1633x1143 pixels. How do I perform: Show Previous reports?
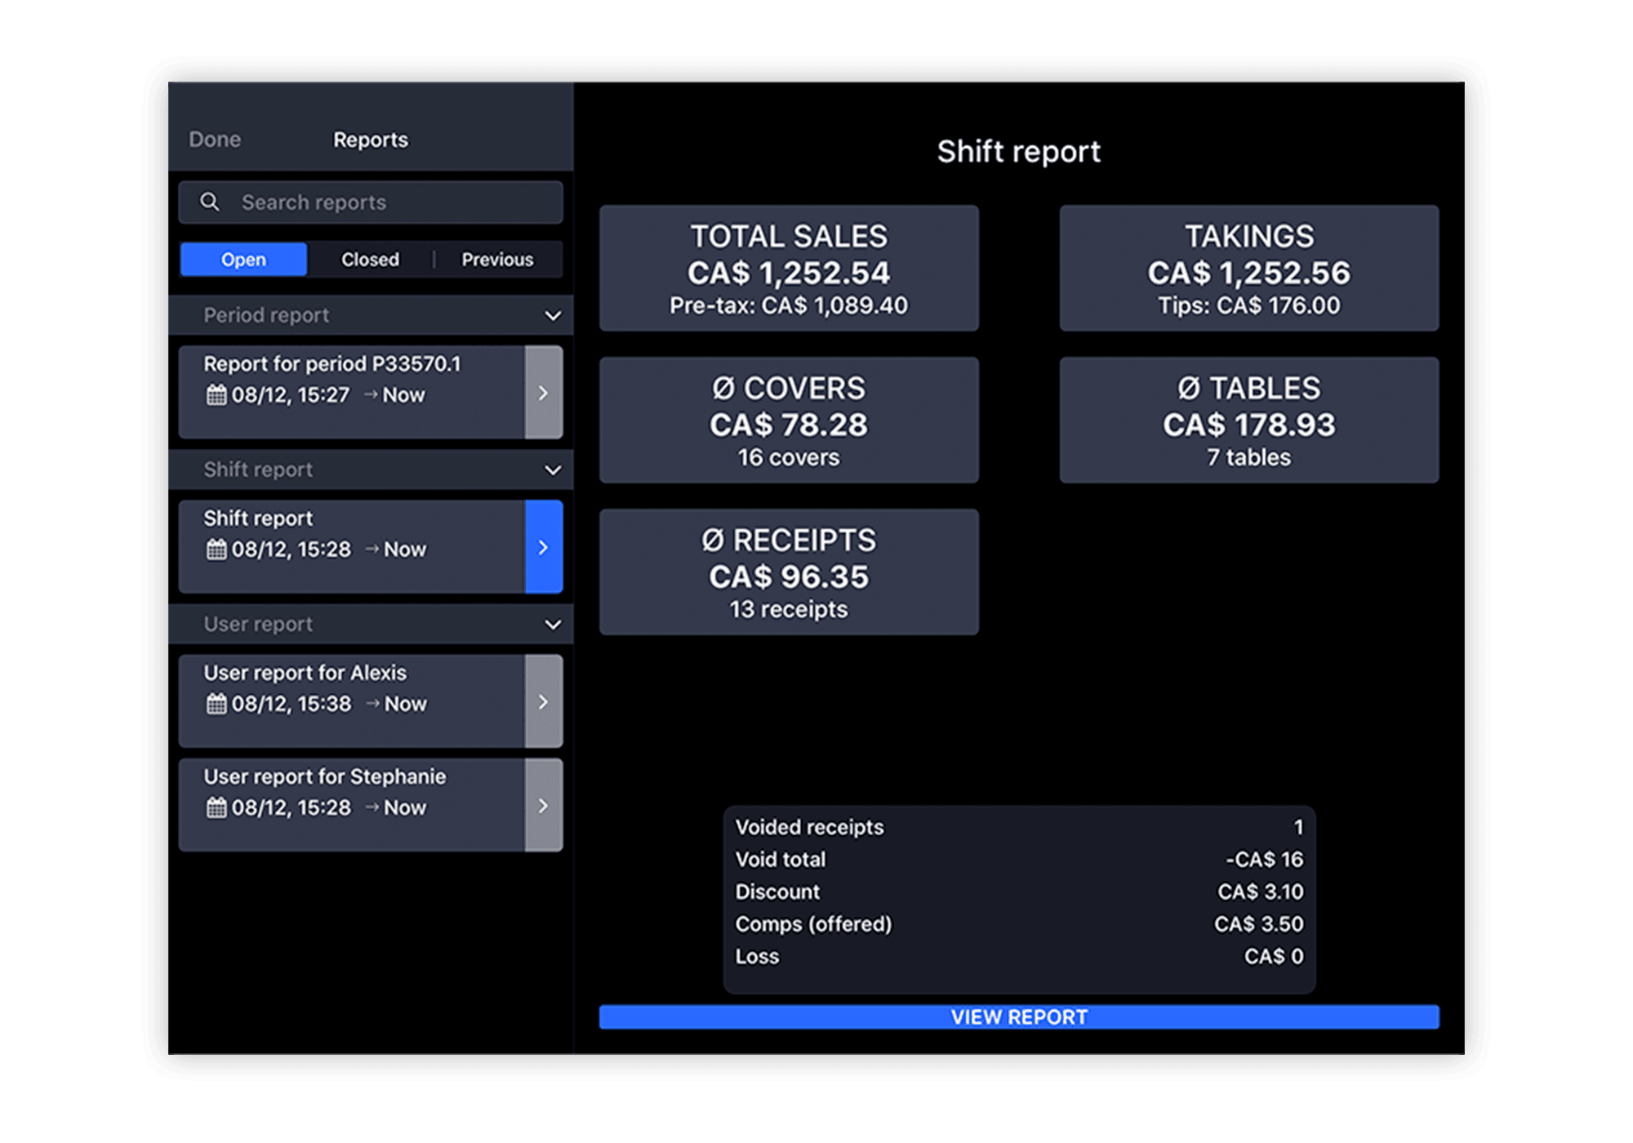[x=497, y=259]
